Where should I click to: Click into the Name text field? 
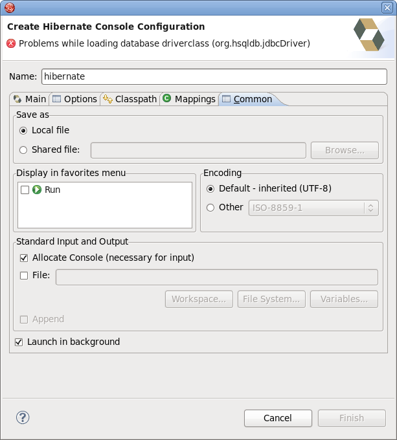(x=214, y=76)
